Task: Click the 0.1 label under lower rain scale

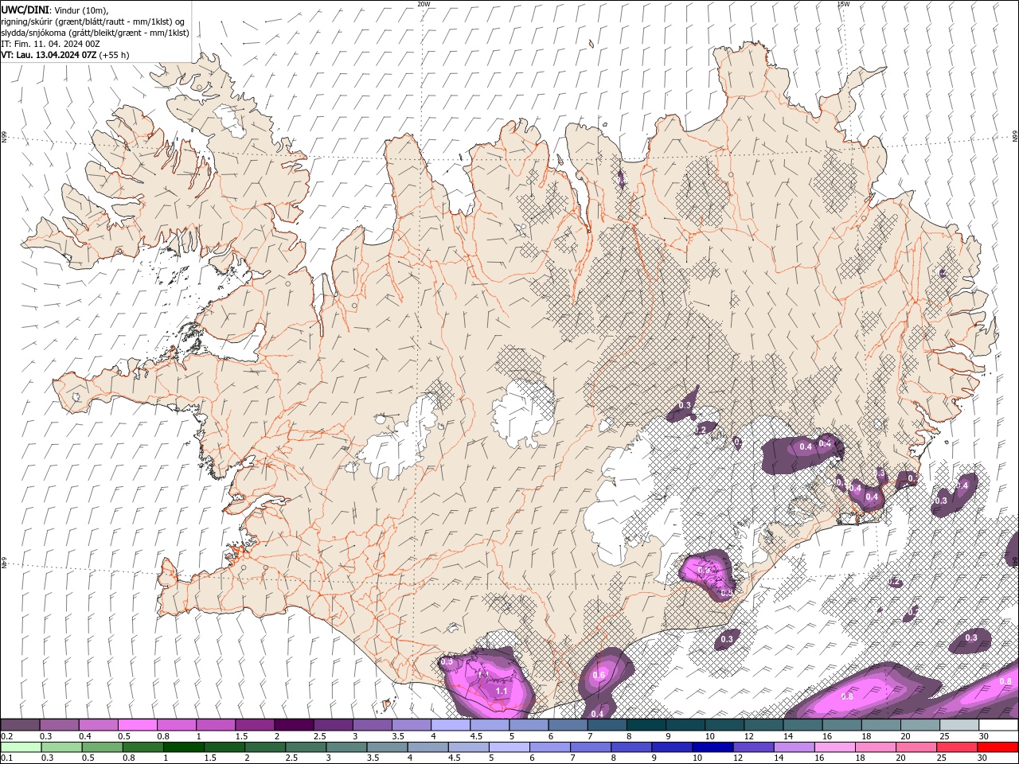Action: click(x=6, y=758)
